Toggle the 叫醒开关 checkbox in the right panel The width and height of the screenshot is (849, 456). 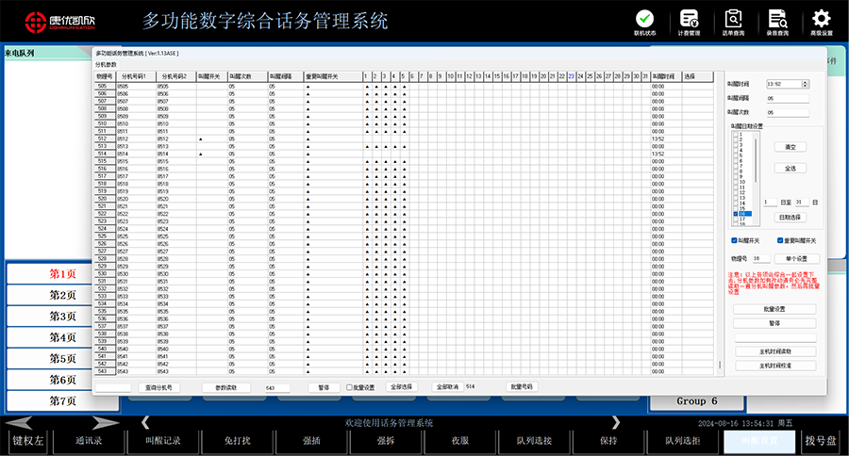(734, 240)
